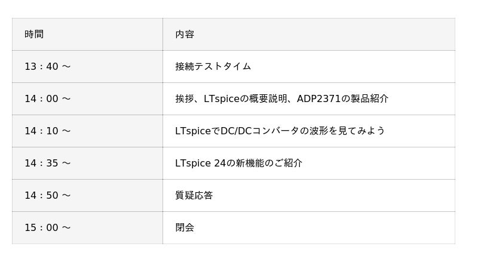Viewport: 478px width, 262px height.
Task: Click the DC/DCコンバータ text
Action: tap(260, 131)
